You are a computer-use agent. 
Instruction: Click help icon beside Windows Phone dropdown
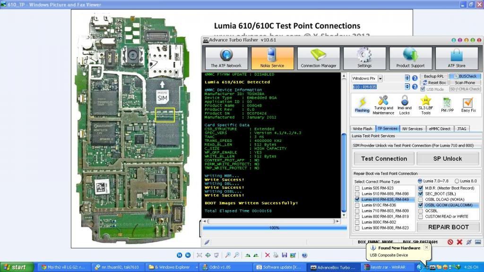click(x=415, y=78)
